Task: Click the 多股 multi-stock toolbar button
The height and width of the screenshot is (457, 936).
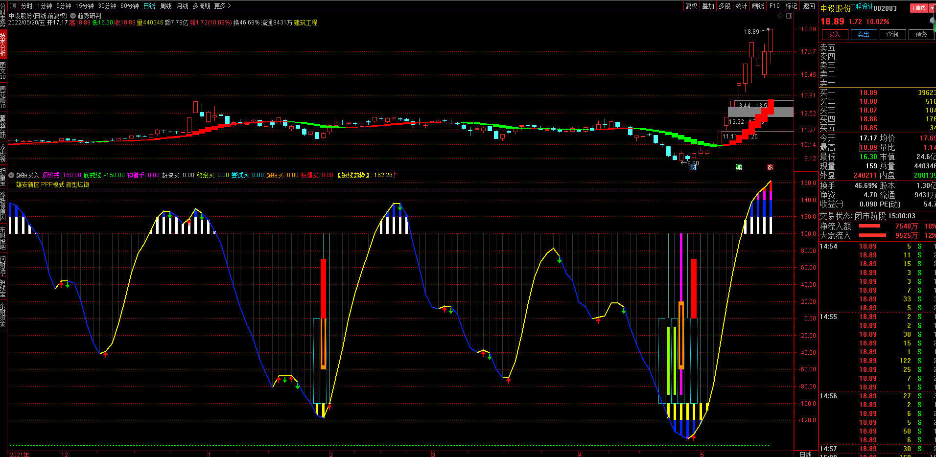Action: click(725, 6)
